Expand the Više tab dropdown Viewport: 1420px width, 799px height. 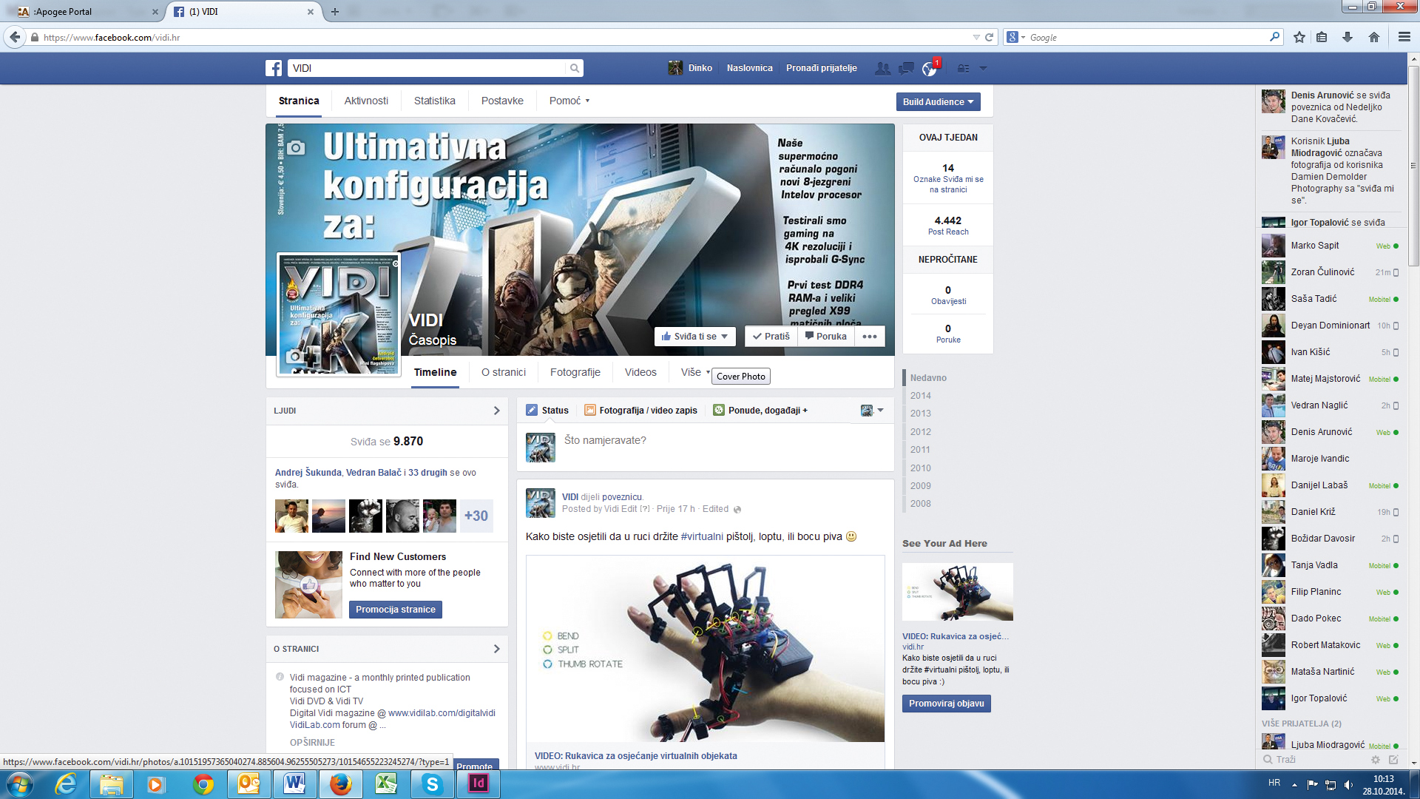coord(694,372)
